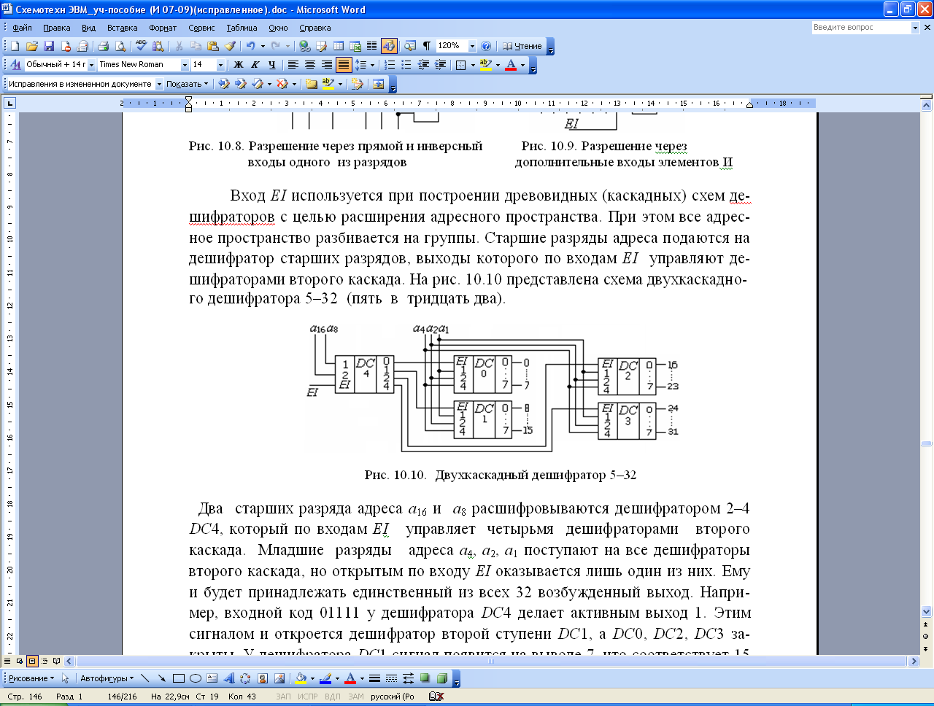Insert a Text Box from the drawing toolbar
The width and height of the screenshot is (934, 706).
tap(212, 678)
